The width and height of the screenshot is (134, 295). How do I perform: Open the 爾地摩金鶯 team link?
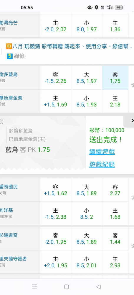pos(11,98)
